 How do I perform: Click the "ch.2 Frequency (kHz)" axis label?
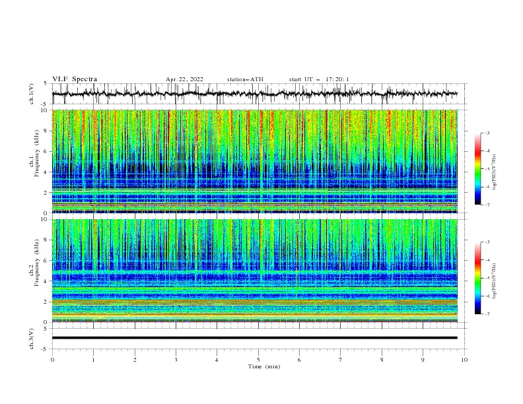click(34, 263)
